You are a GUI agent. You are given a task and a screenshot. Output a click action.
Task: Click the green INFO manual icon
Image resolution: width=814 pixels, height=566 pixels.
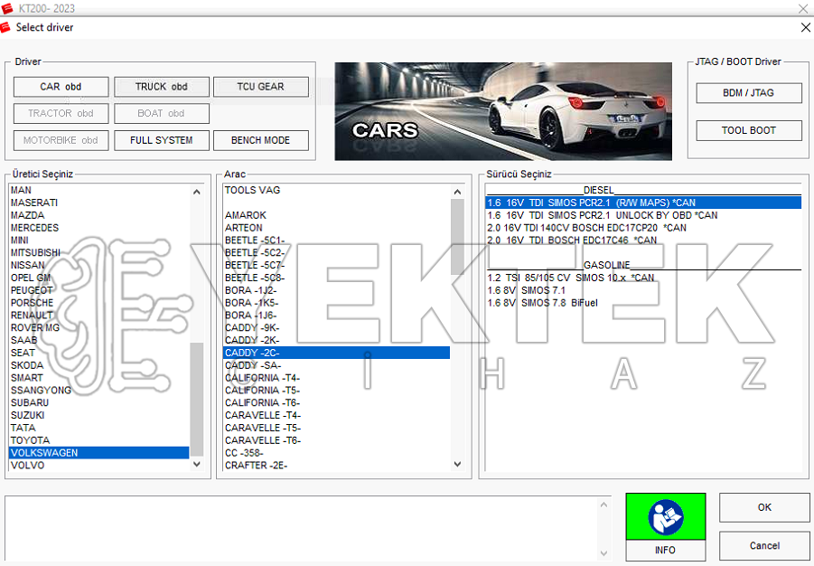tap(666, 516)
